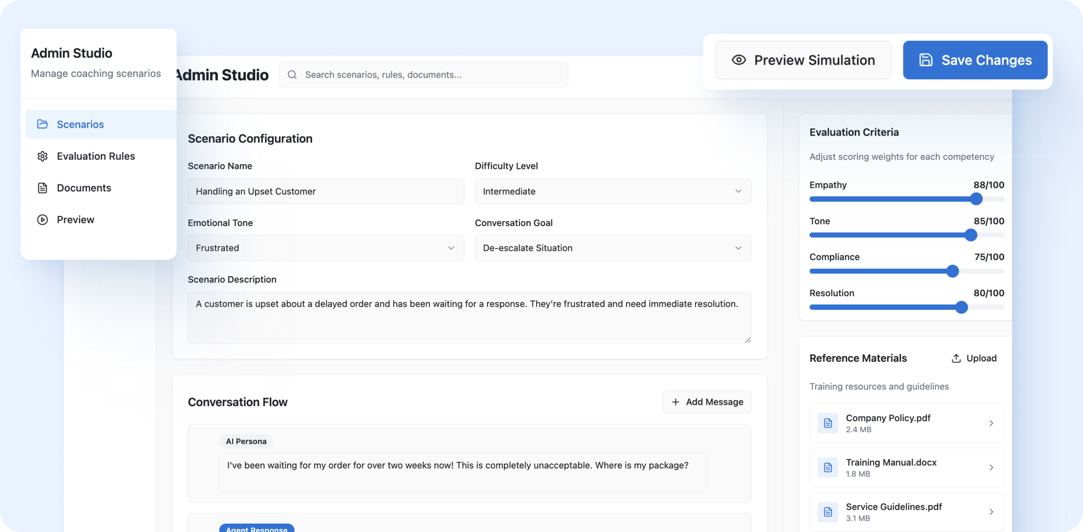Click the Company Policy.pdf file icon
1083x532 pixels.
(x=828, y=423)
